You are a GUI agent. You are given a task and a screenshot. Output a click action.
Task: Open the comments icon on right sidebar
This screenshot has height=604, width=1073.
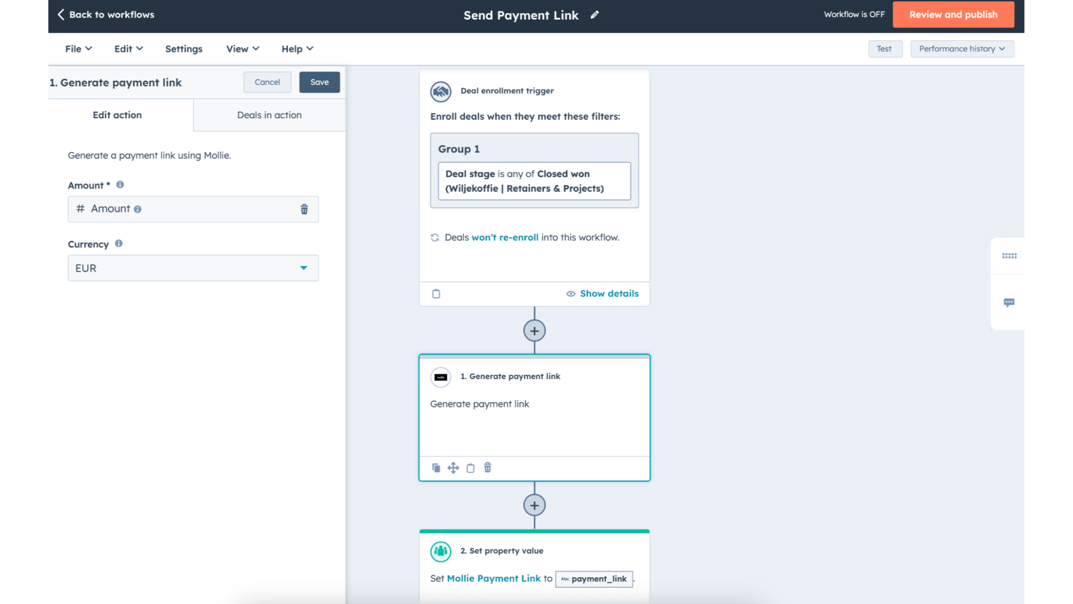pos(1009,302)
